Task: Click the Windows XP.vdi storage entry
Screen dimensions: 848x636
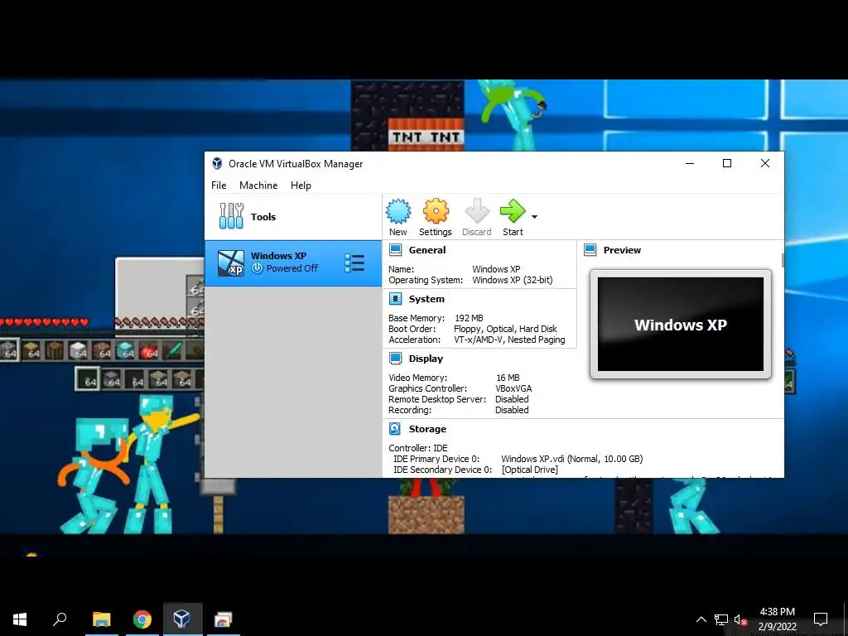Action: tap(572, 459)
